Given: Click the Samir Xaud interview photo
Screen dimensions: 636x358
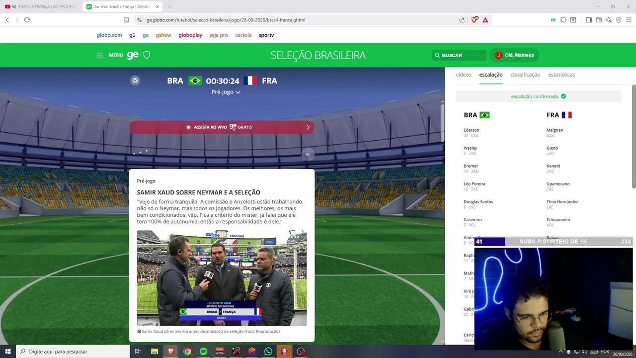Looking at the screenshot, I should 222,278.
